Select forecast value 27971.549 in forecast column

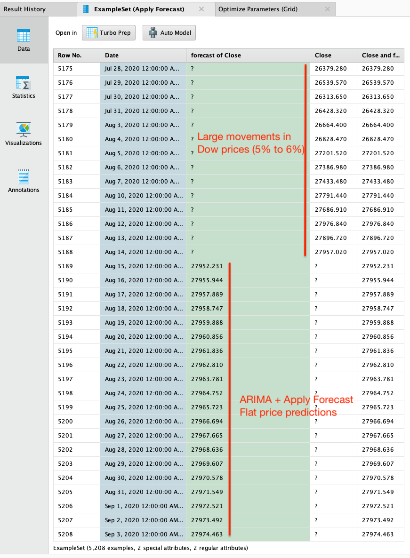[248, 492]
